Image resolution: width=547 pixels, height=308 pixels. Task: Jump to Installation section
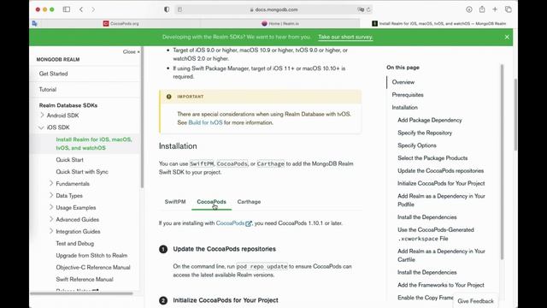pyautogui.click(x=404, y=107)
